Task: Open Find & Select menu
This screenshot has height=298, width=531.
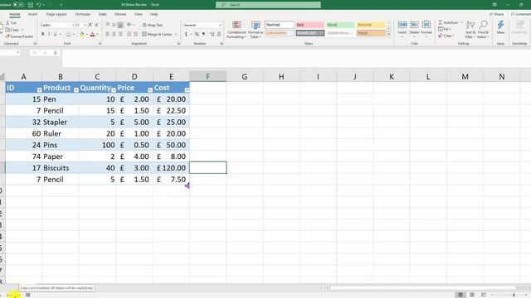Action: click(483, 30)
